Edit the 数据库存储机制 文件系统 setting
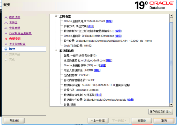Image resolution: width=177 pixels, height=125 pixels. click(x=99, y=95)
